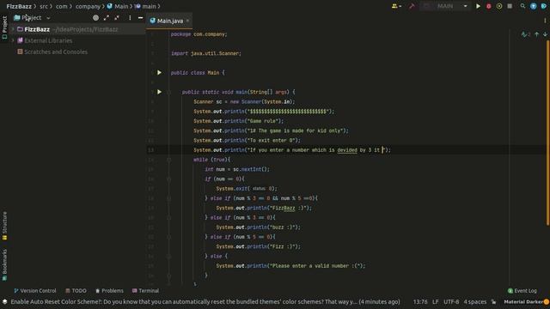Screen dimensions: 550x309
Task: Change LF line separator in status bar
Action: coord(436,301)
